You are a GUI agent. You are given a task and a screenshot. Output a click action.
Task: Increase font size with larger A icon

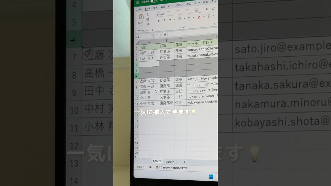[x=207, y=9]
